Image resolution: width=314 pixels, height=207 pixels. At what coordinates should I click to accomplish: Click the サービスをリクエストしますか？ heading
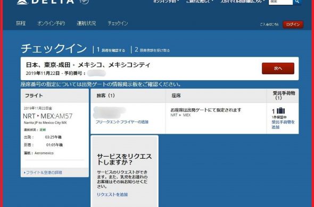tap(124, 159)
